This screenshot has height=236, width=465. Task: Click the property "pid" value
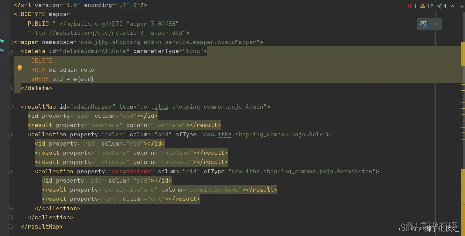click(96, 181)
